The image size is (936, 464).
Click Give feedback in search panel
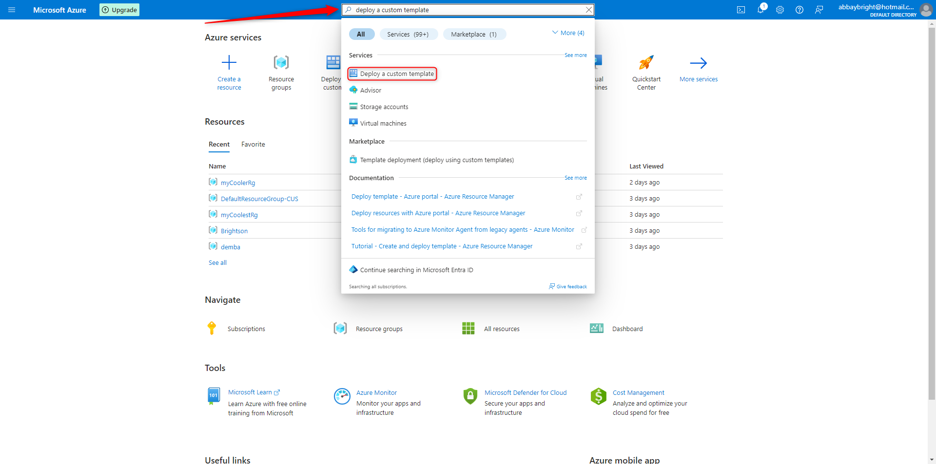[x=568, y=287]
